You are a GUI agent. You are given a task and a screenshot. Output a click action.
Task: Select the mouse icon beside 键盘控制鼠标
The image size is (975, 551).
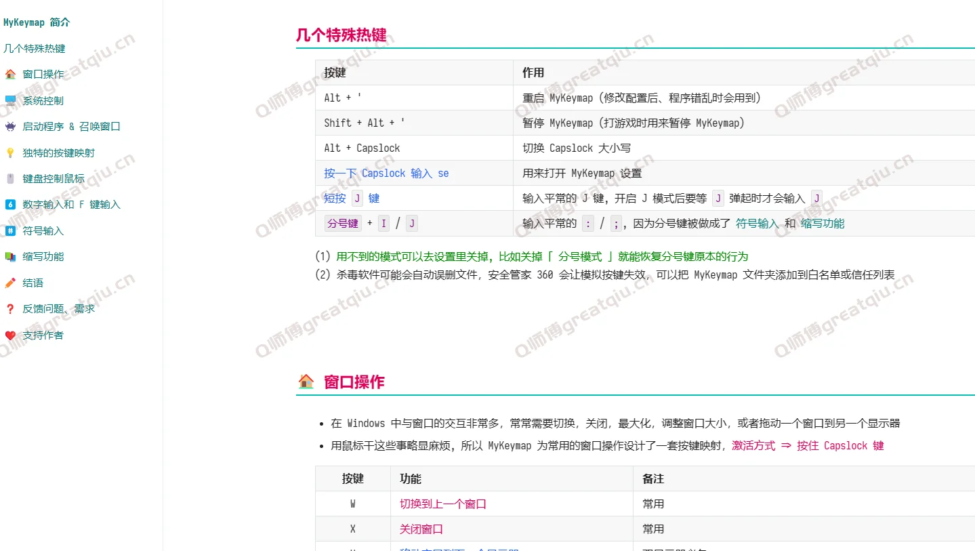point(9,178)
